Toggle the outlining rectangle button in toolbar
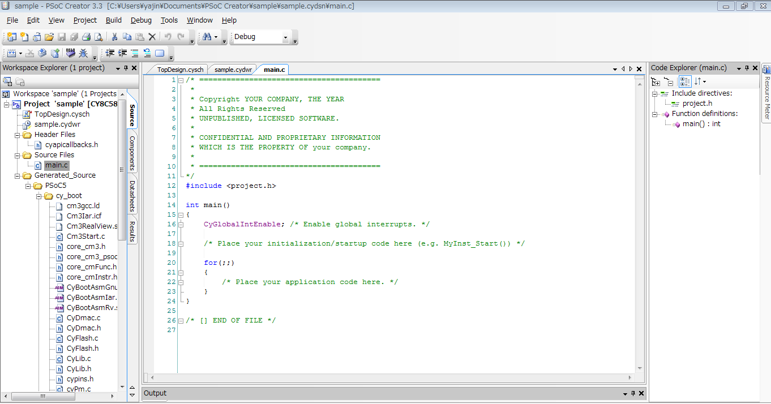This screenshot has height=404, width=771. click(x=160, y=53)
